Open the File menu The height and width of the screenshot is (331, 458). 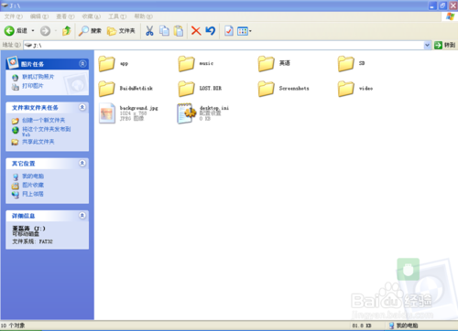tap(13, 16)
